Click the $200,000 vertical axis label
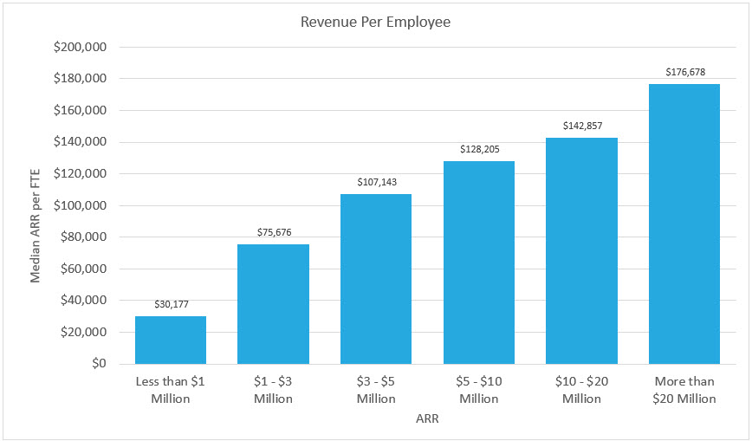The width and height of the screenshot is (752, 441). pyautogui.click(x=80, y=47)
